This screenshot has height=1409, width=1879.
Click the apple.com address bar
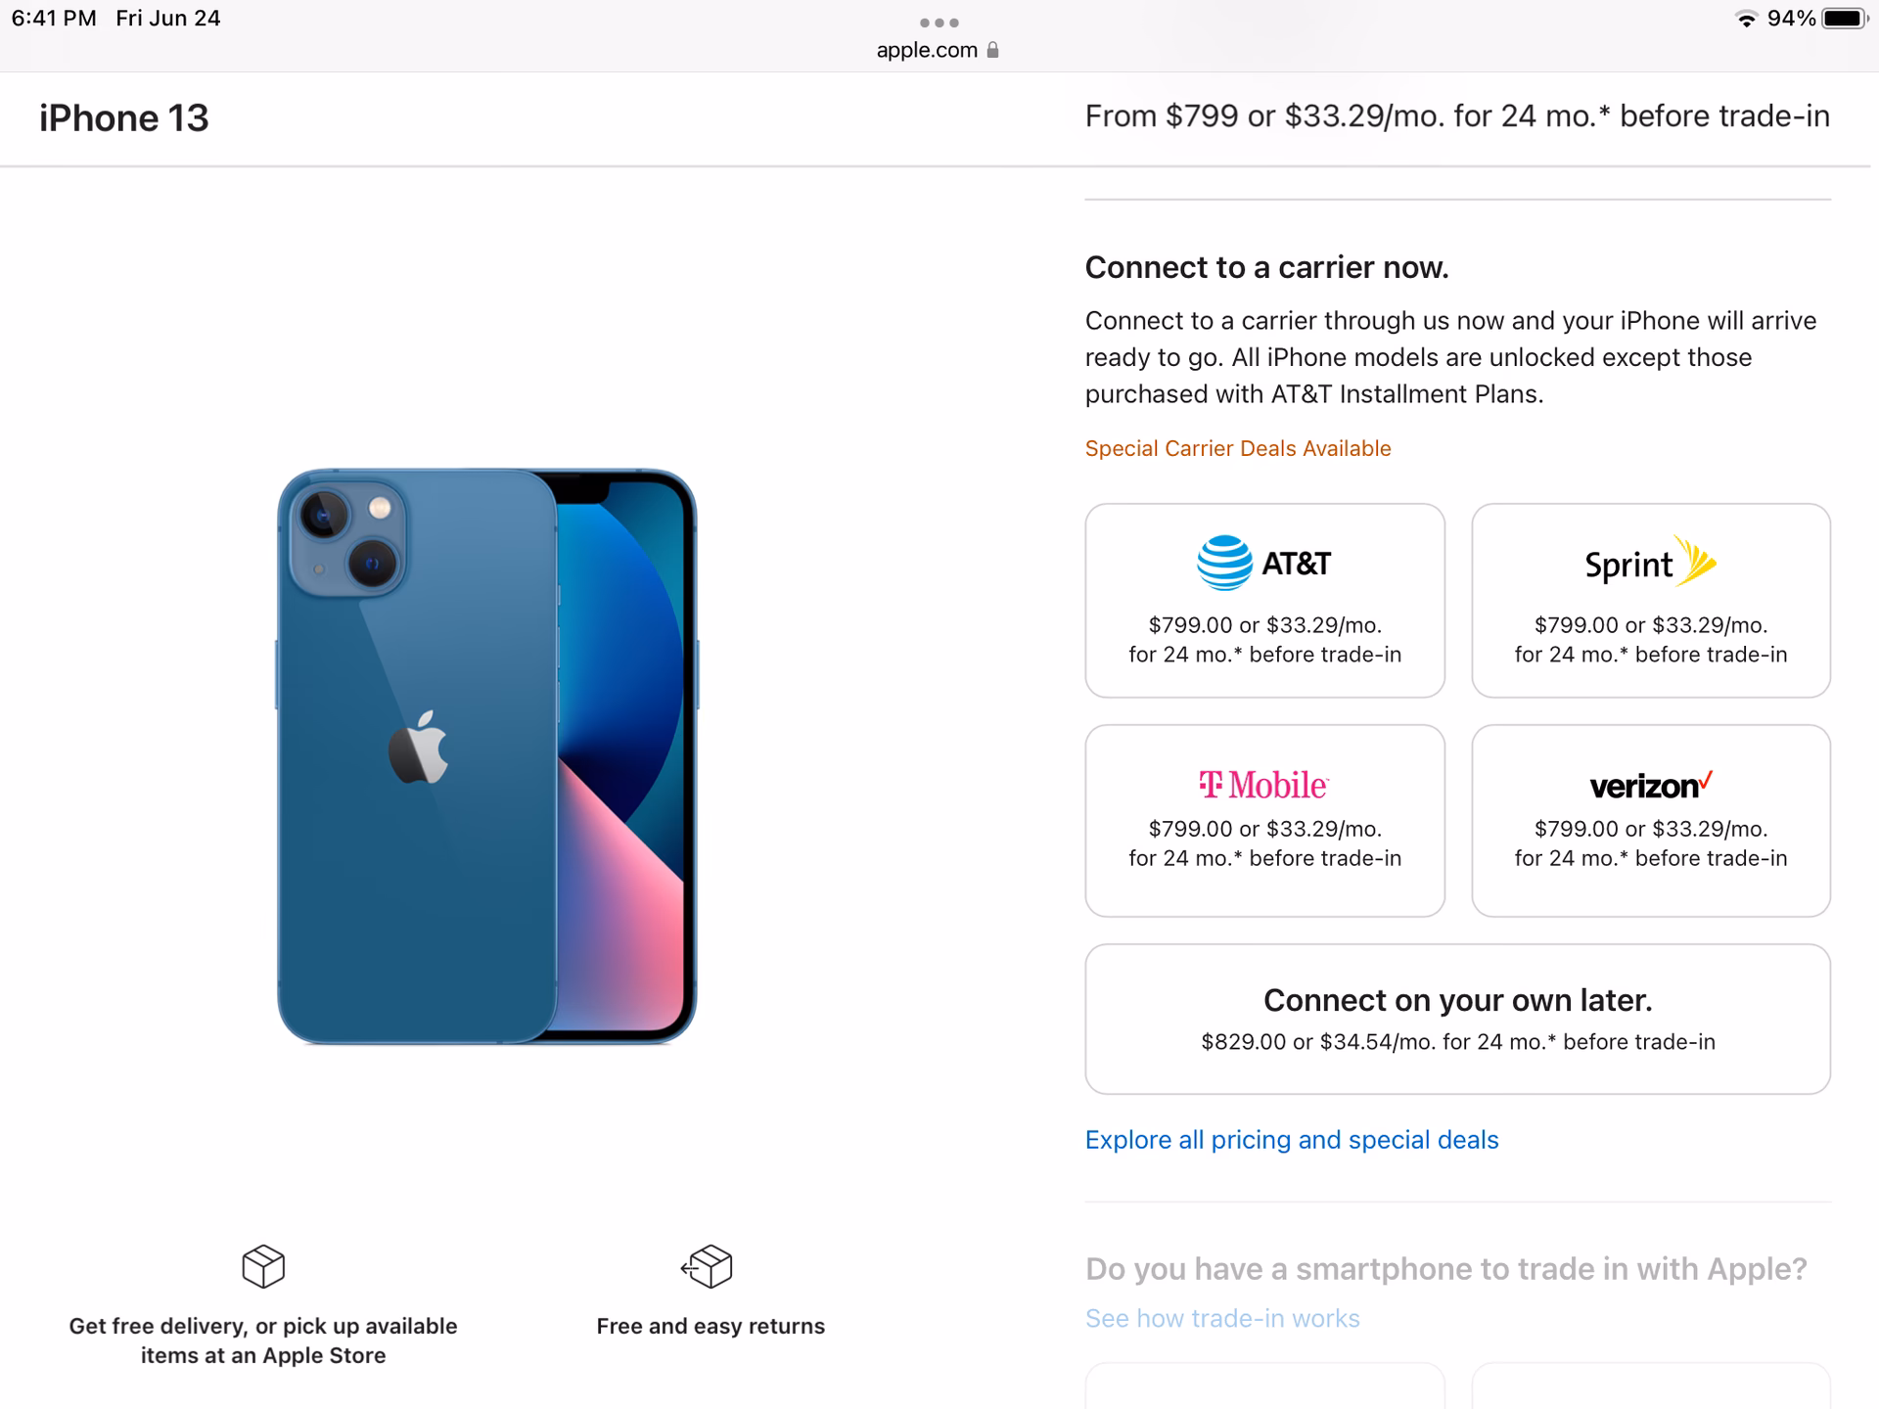click(925, 50)
